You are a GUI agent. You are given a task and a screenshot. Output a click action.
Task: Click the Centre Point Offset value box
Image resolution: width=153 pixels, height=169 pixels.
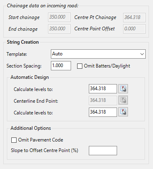[x=134, y=29]
